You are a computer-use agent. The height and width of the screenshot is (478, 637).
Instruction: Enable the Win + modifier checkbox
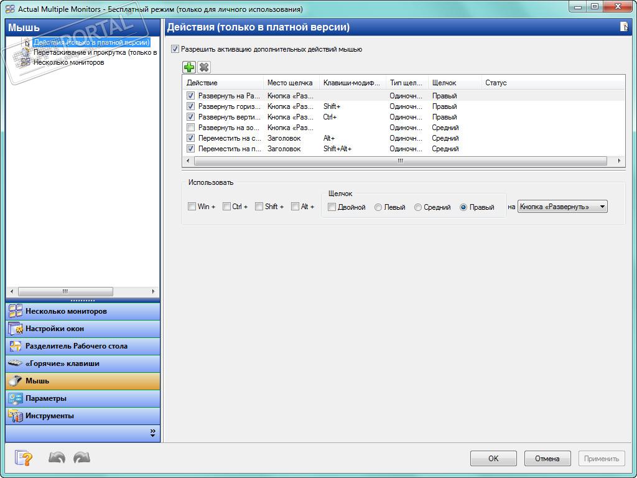pos(192,207)
